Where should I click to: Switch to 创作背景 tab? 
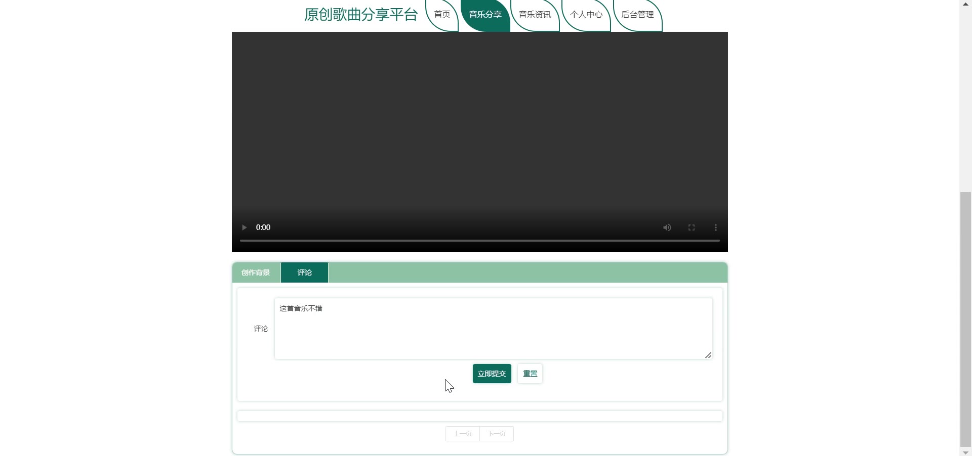[x=256, y=272]
